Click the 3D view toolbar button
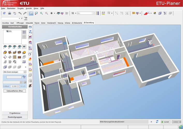 tap(134, 13)
